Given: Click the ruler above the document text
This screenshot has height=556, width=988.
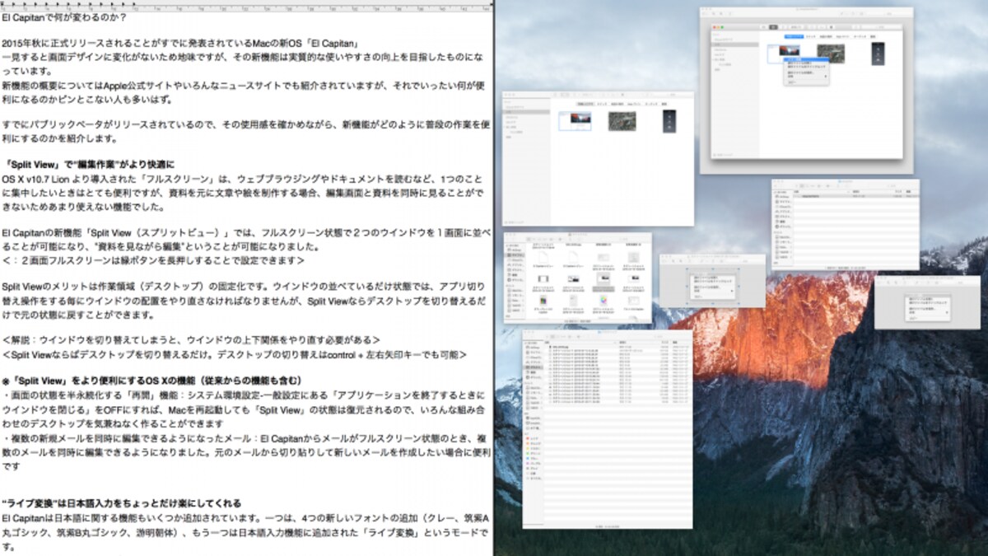Looking at the screenshot, I should (246, 7).
